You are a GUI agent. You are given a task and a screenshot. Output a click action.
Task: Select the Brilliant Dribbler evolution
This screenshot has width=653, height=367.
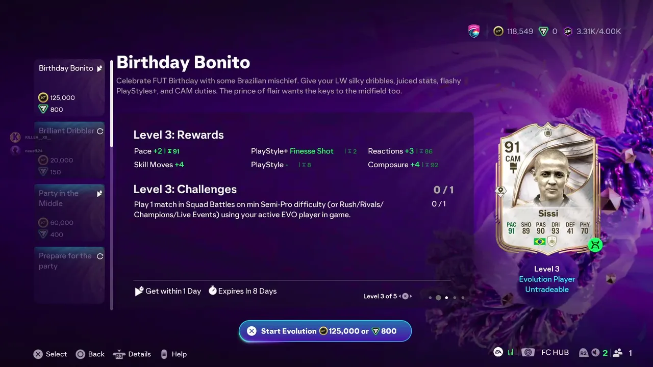click(69, 150)
